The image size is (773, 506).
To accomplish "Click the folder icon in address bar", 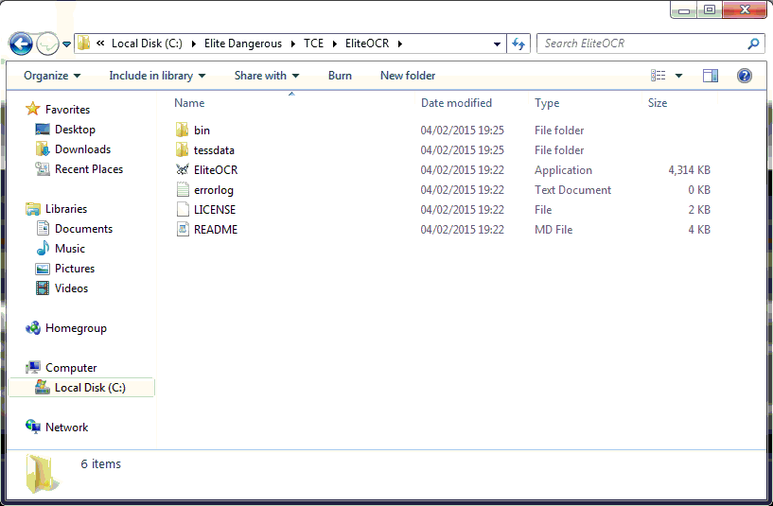I will (84, 44).
